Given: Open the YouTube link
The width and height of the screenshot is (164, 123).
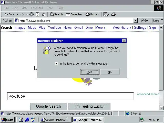Looking at the screenshot, I should (54, 27).
